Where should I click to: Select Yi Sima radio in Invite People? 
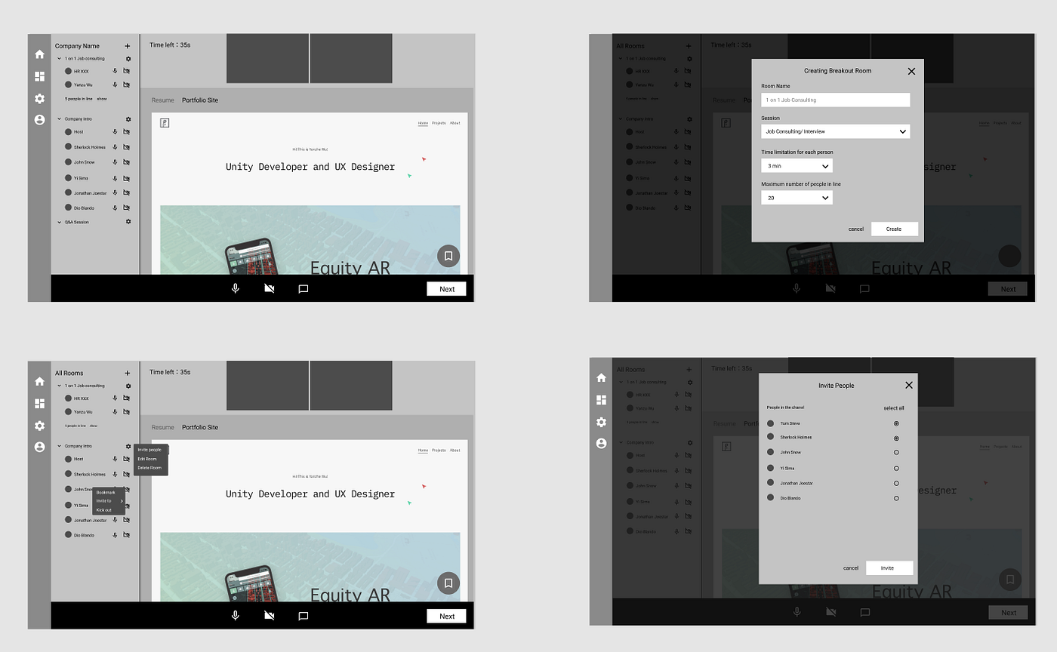(896, 468)
